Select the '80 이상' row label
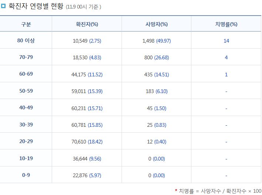The image size is (262, 195). coord(26,40)
